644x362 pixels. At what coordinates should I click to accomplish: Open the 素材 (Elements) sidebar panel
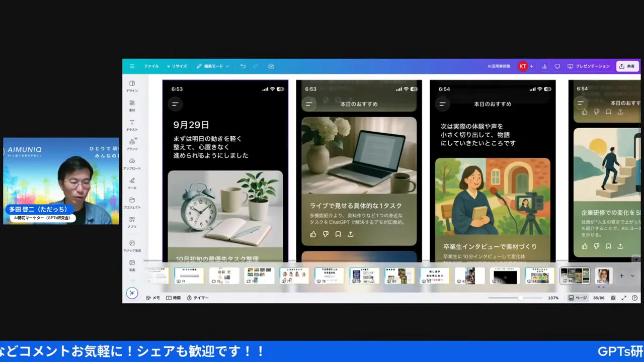(x=132, y=105)
